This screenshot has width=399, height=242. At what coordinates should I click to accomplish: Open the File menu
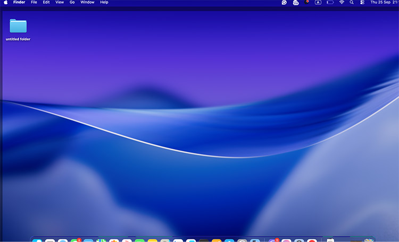(x=34, y=3)
